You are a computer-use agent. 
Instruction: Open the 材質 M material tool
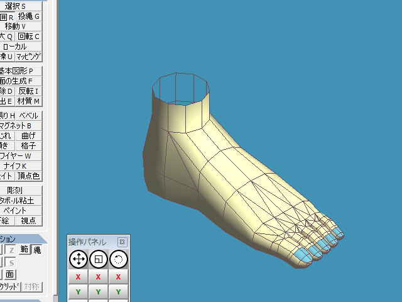click(x=29, y=101)
